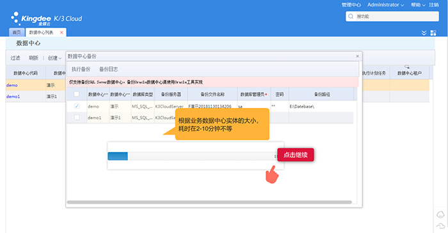Click the 数据库管理员 cell 'sa'
The image size is (448, 233).
[x=253, y=106]
